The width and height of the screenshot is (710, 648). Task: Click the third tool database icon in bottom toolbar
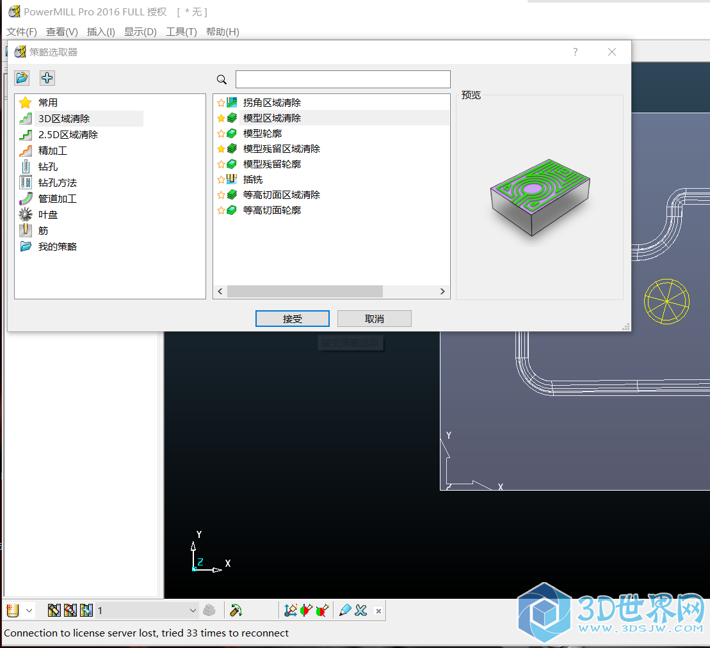pos(86,610)
